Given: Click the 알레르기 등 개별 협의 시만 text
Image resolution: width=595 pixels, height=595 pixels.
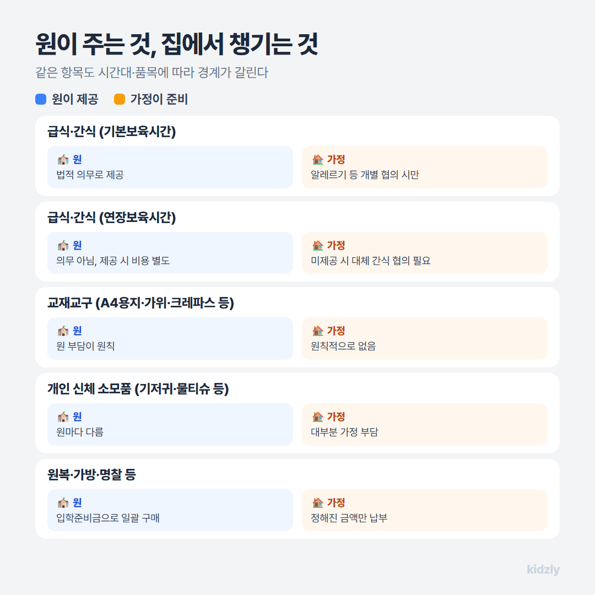Looking at the screenshot, I should (x=365, y=175).
